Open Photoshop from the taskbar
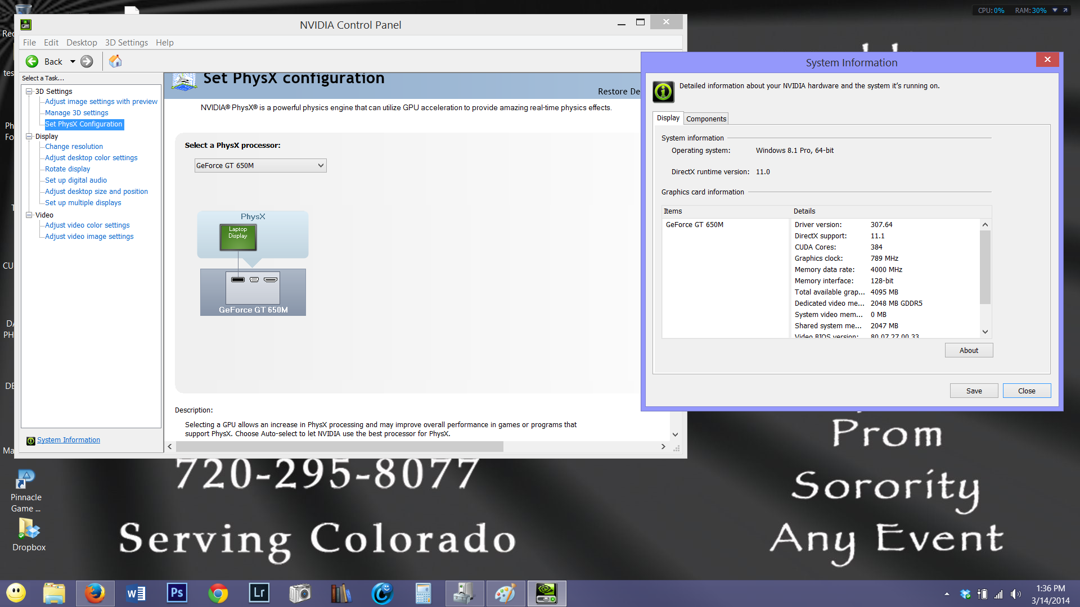This screenshot has height=607, width=1080. pos(177,593)
